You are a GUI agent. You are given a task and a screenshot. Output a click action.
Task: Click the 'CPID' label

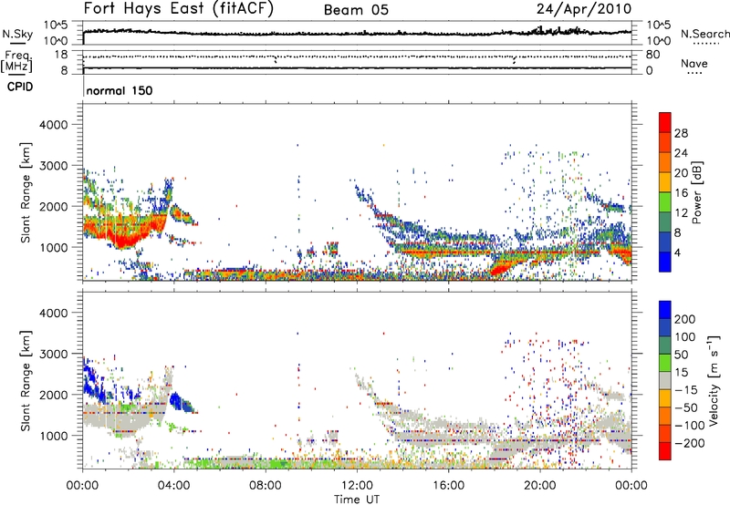click(x=20, y=87)
